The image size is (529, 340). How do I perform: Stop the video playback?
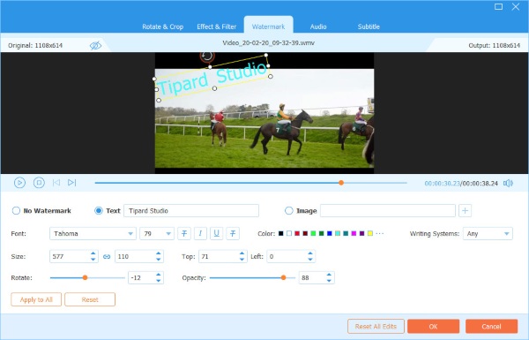tap(39, 183)
